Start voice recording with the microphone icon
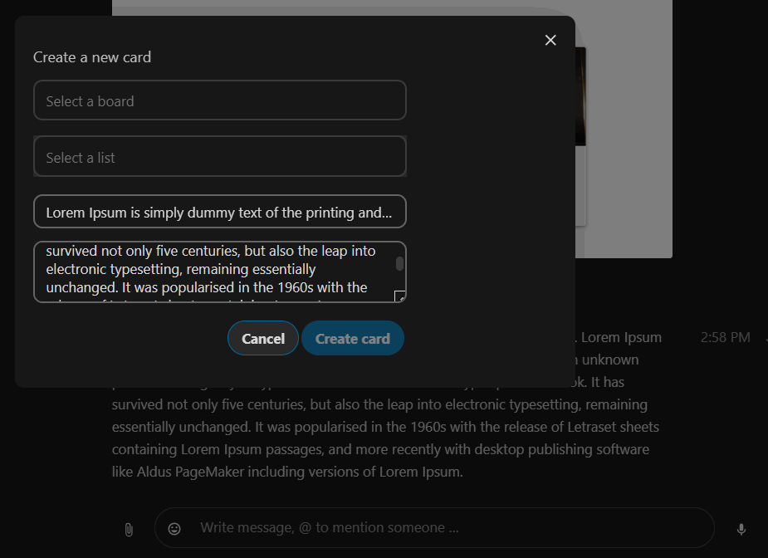 tap(741, 529)
